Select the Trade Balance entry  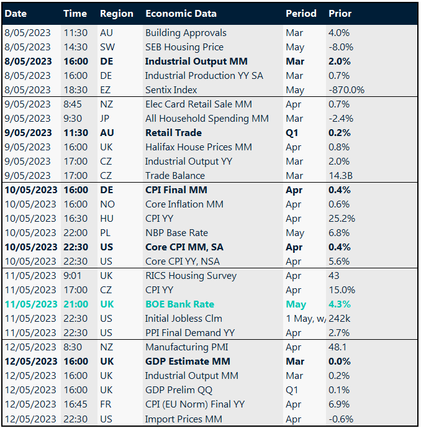coord(174,175)
